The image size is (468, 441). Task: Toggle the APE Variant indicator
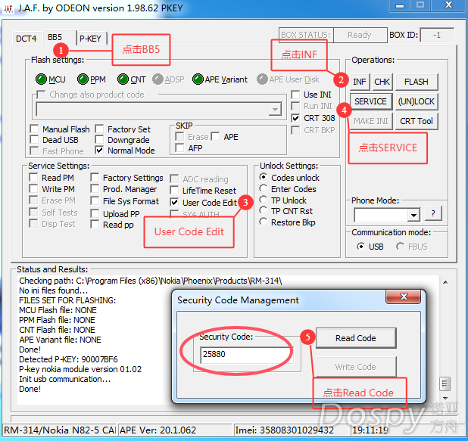(198, 79)
